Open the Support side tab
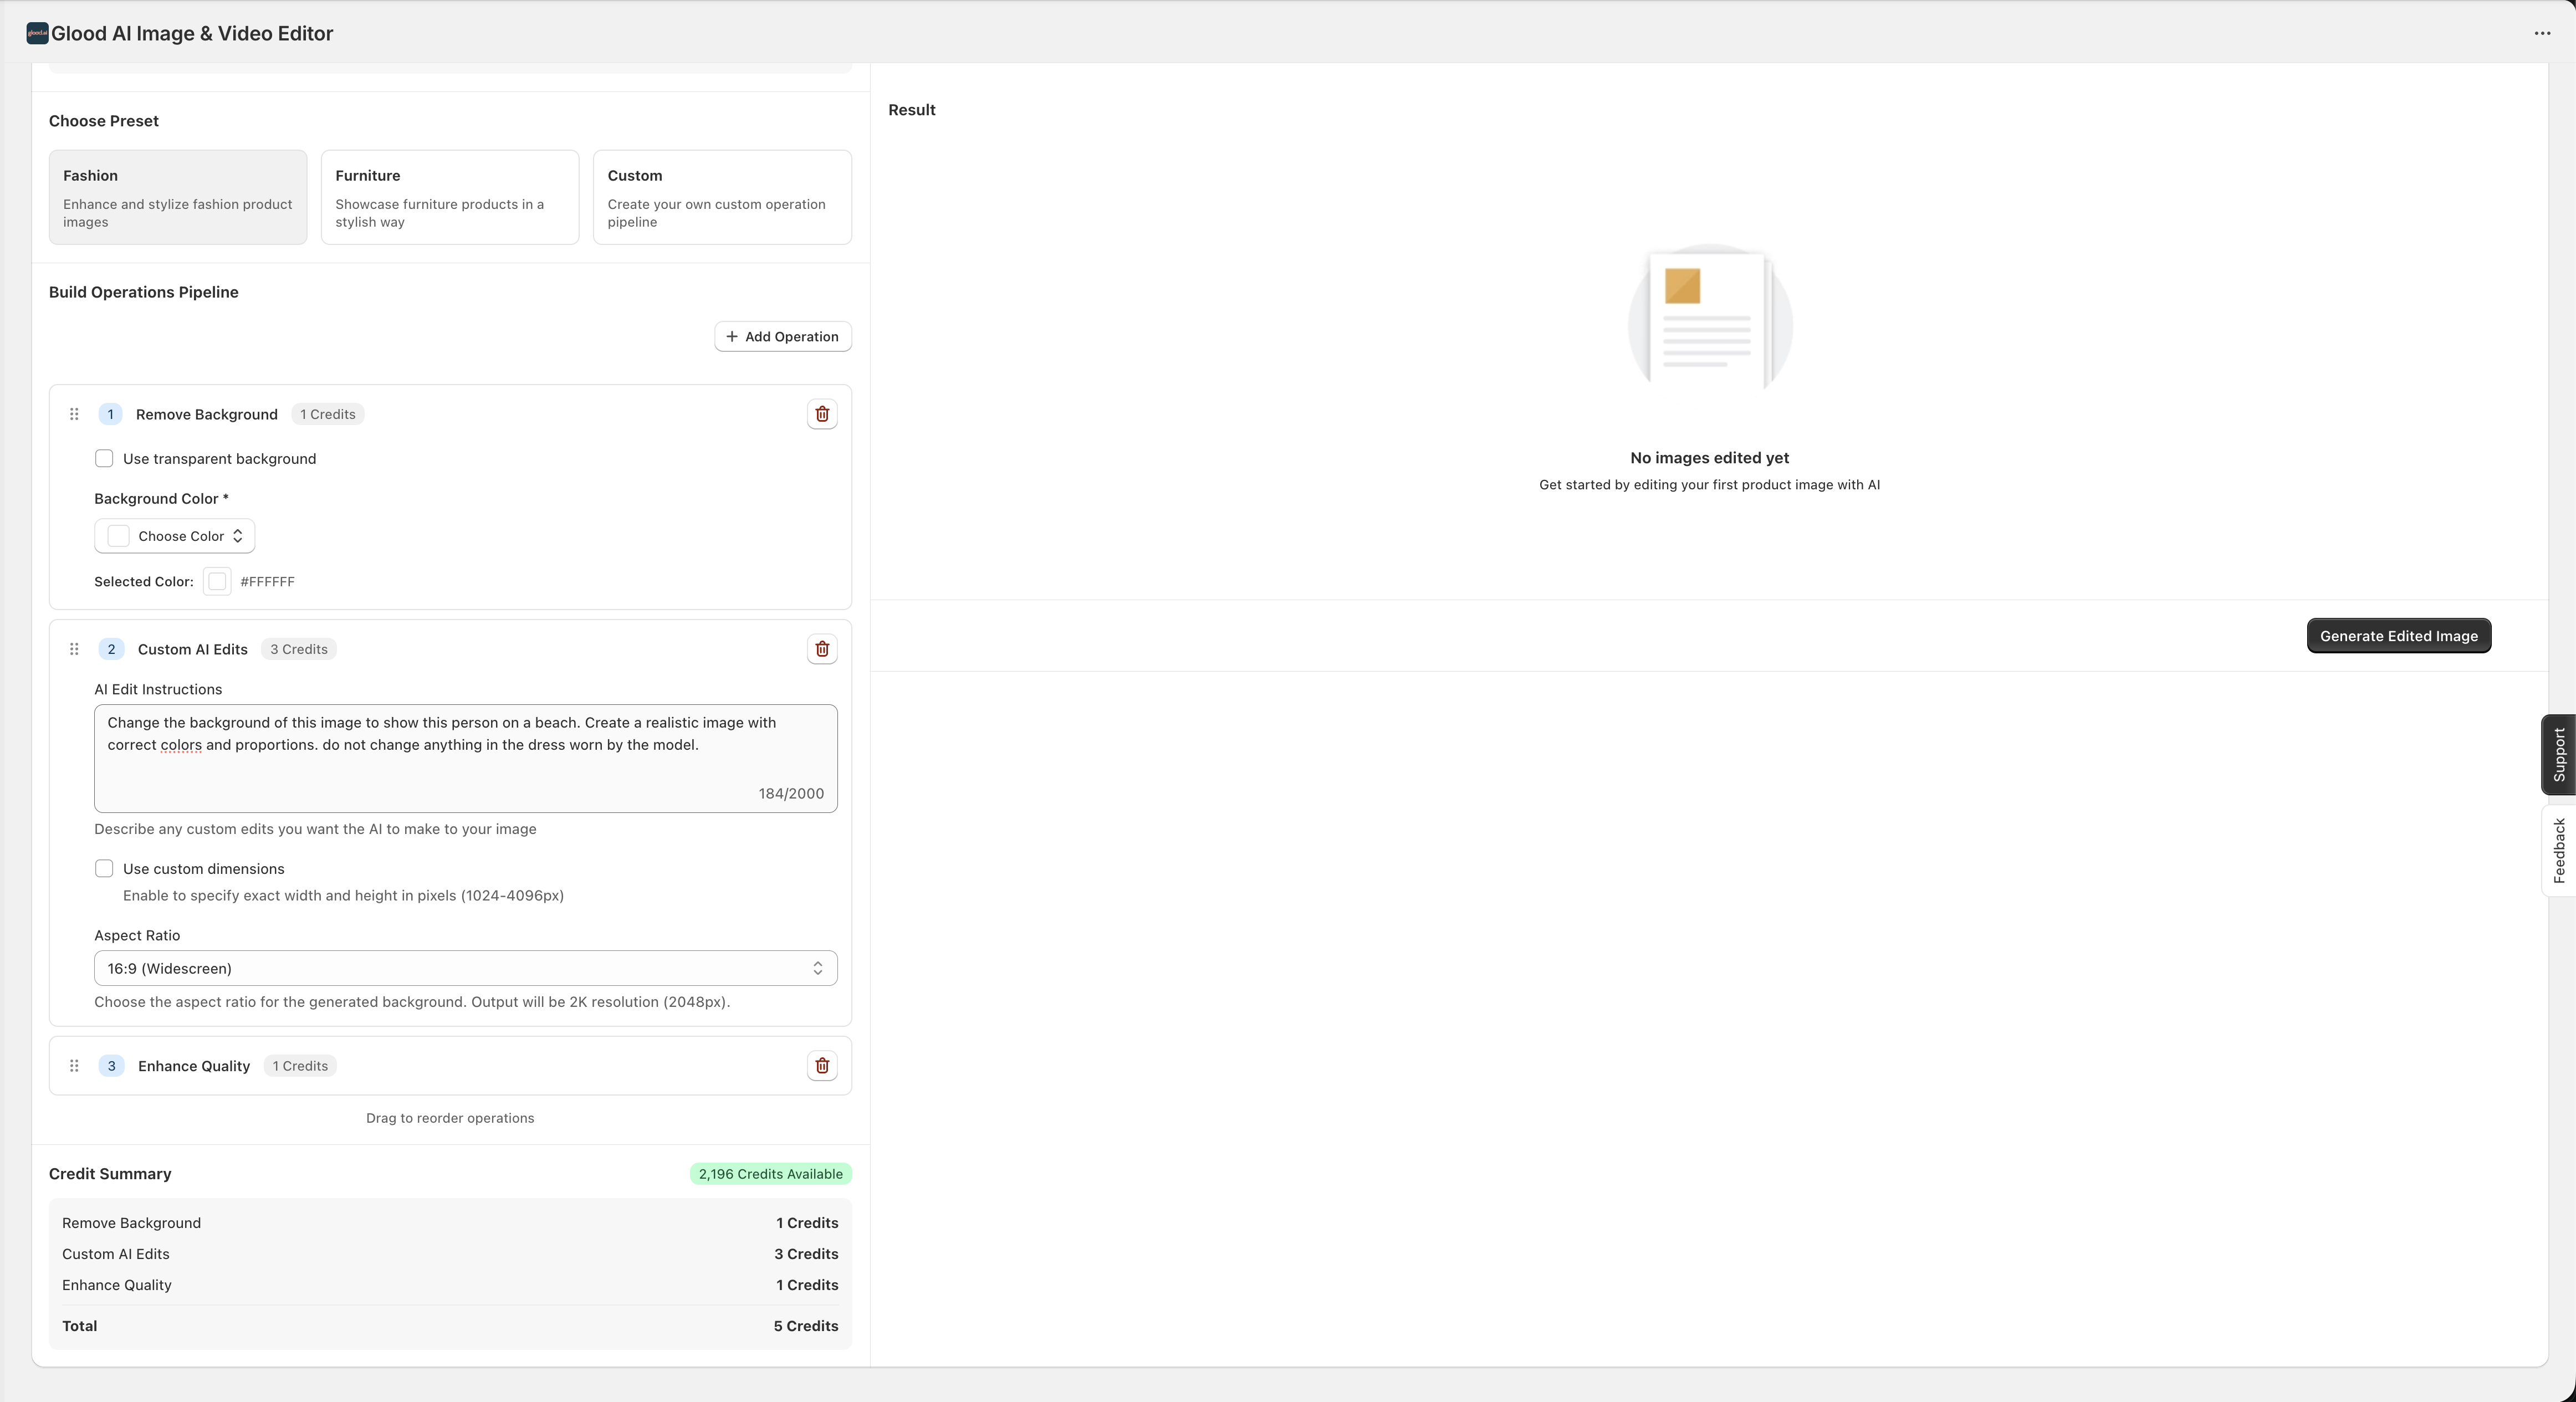Viewport: 2576px width, 1402px height. (2558, 755)
